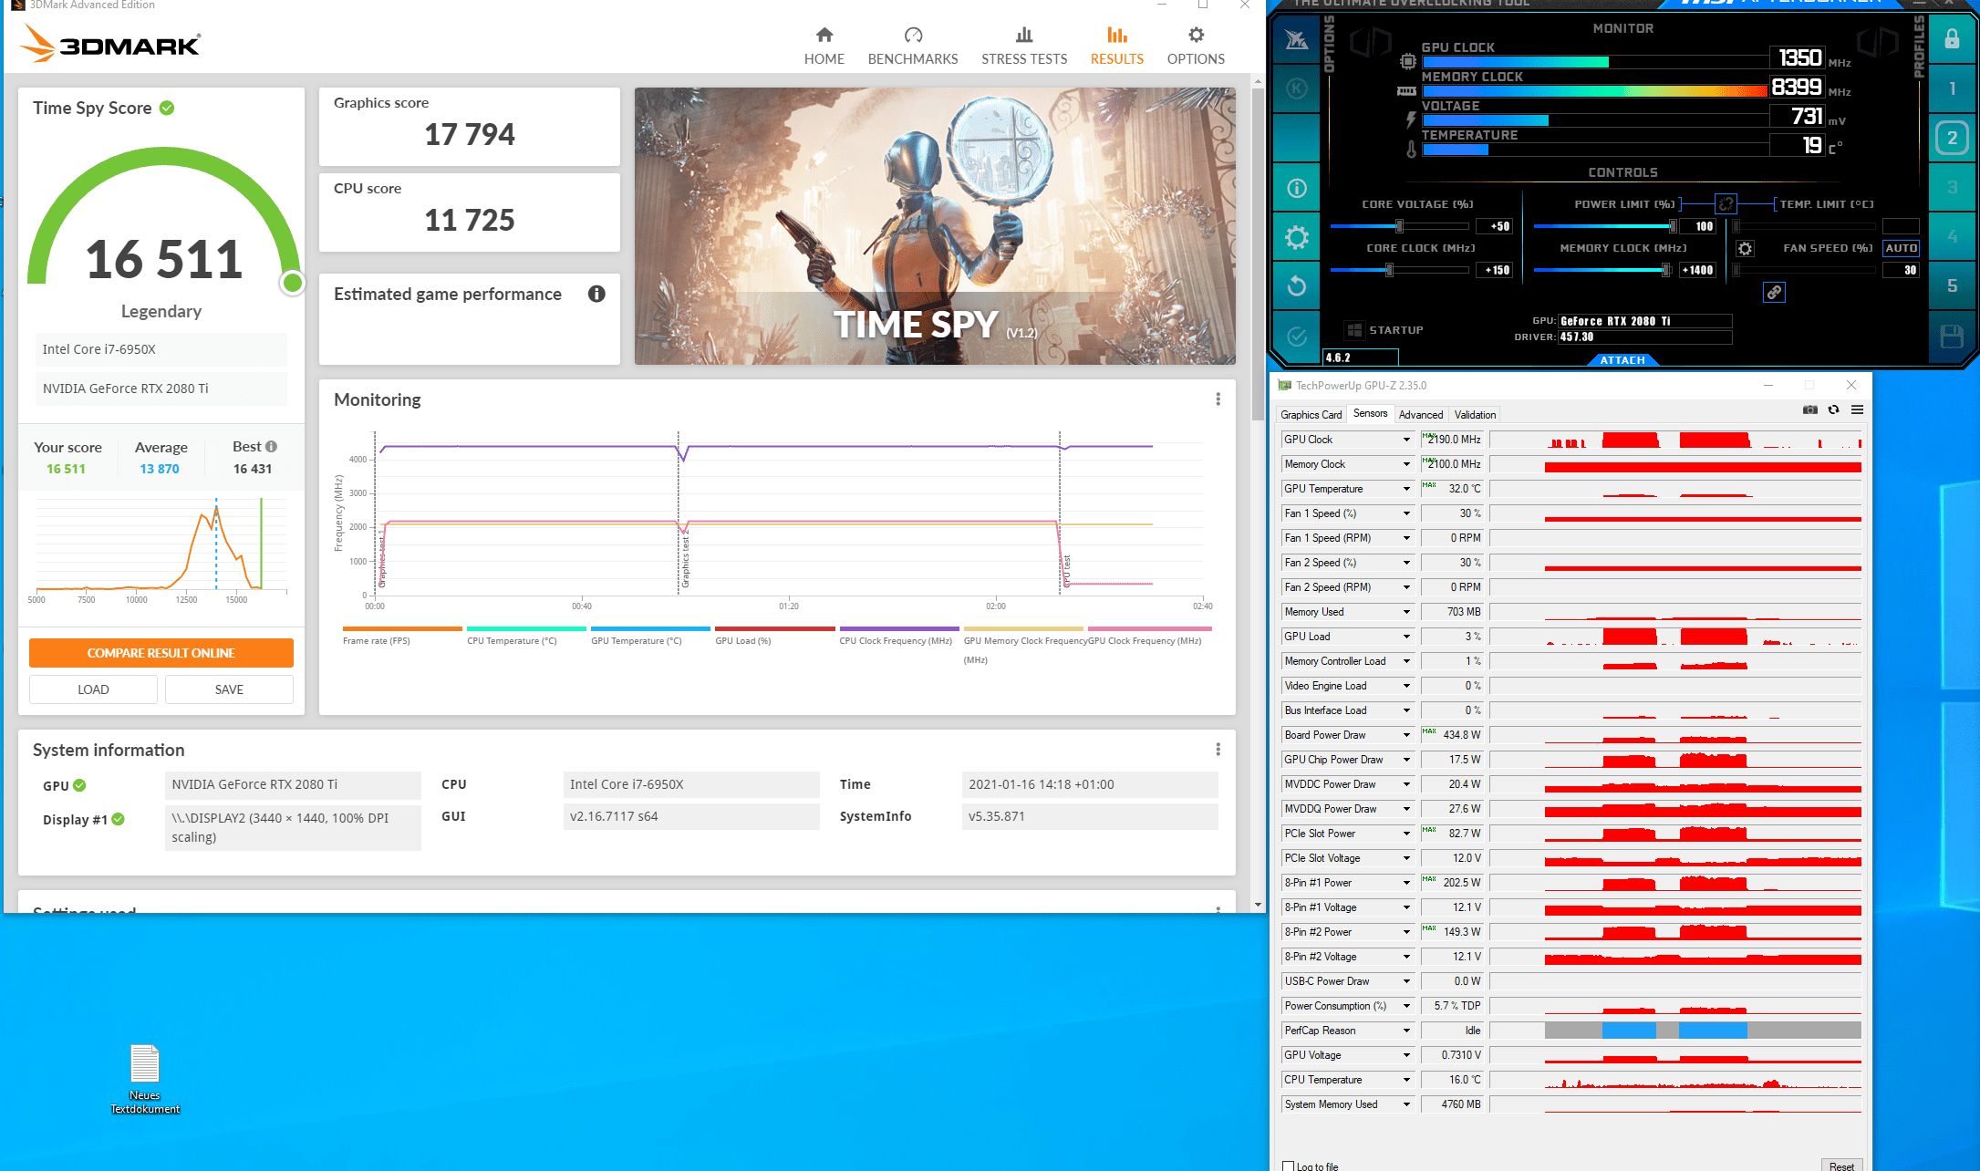Click the Estimated game performance info icon

(596, 294)
